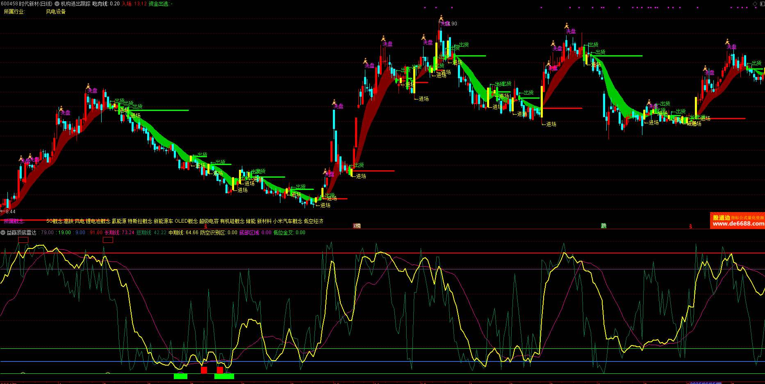Screen dimensions: 765x384
Task: Select the 低空经济 concept tag
Action: click(314, 221)
